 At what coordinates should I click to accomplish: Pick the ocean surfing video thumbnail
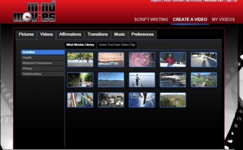(142, 100)
